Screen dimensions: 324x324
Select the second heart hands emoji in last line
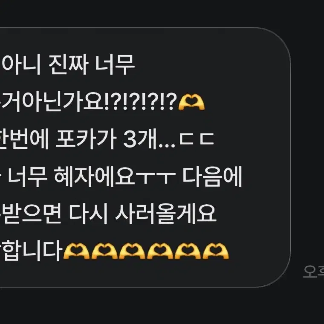click(x=104, y=251)
